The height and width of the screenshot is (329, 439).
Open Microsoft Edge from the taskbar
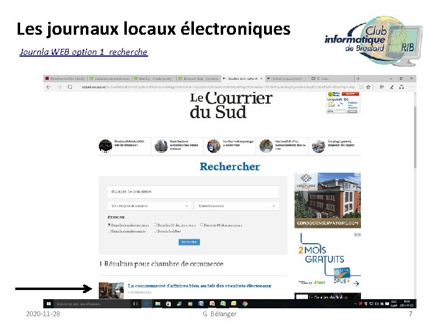point(147,303)
